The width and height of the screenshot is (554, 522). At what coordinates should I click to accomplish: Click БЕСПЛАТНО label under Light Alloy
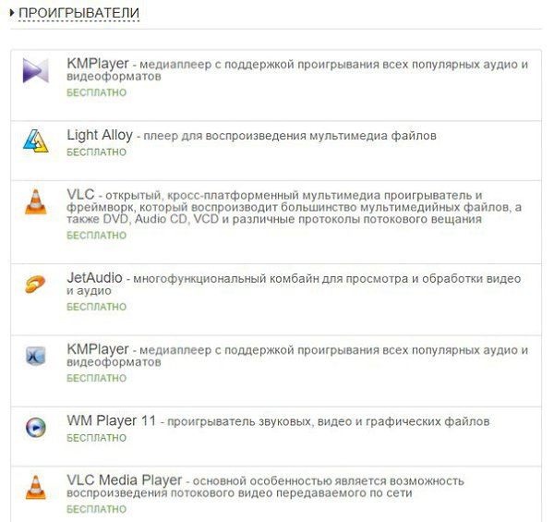tap(96, 152)
